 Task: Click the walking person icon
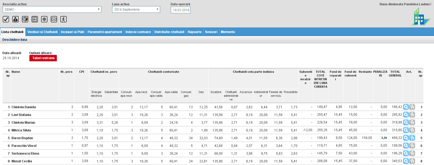[x=64, y=19]
